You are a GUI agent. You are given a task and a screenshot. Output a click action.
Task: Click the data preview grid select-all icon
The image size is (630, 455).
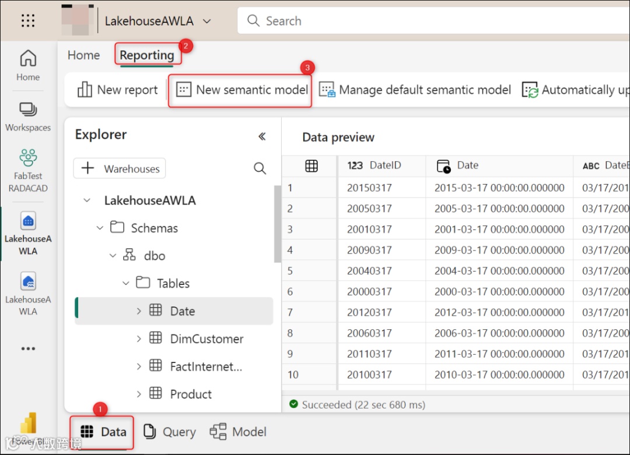[311, 166]
